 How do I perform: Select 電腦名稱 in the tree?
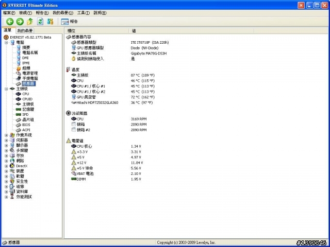[x=30, y=52]
